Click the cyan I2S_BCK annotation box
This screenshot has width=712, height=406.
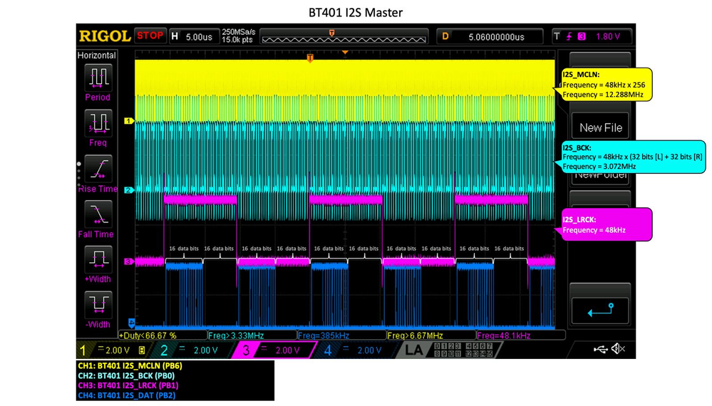pos(633,157)
